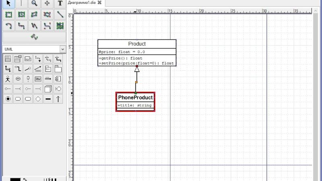
Task: Pick the straight Line tool
Action: pyautogui.click(x=60, y=14)
